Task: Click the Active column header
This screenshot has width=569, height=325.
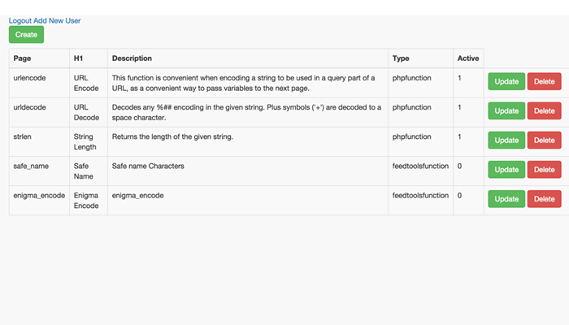Action: pos(468,58)
